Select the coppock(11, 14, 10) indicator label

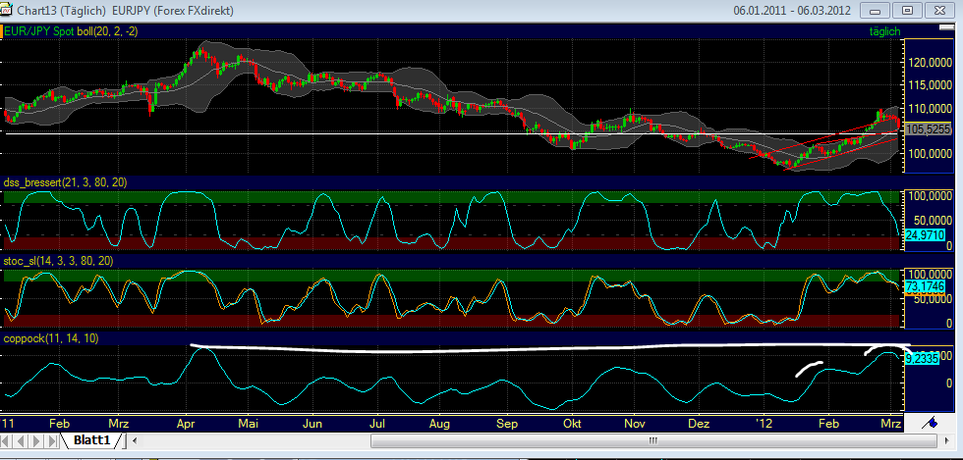click(x=51, y=338)
